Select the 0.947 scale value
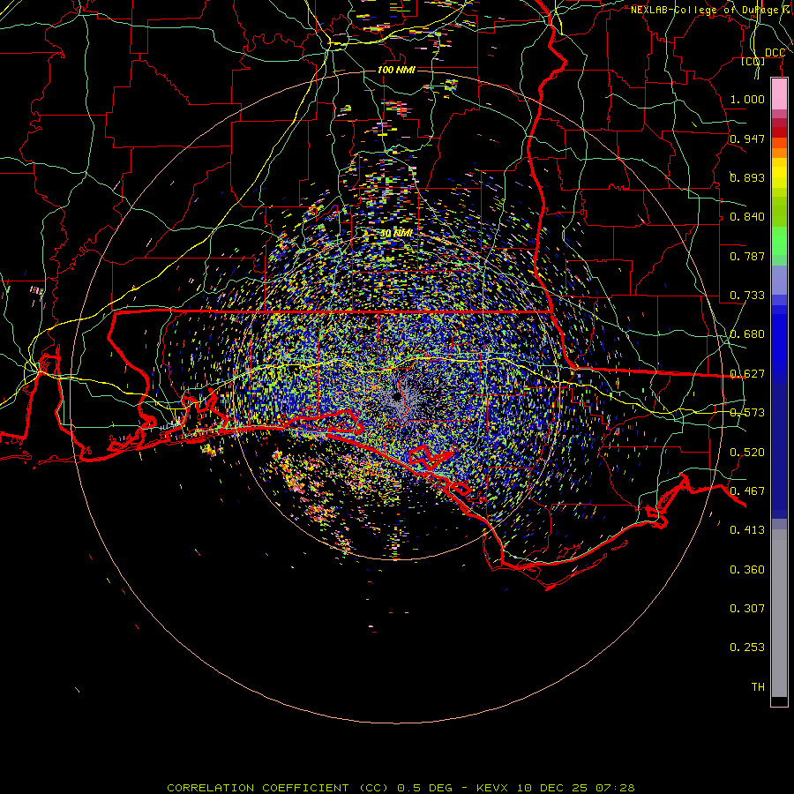The image size is (794, 794). [747, 139]
